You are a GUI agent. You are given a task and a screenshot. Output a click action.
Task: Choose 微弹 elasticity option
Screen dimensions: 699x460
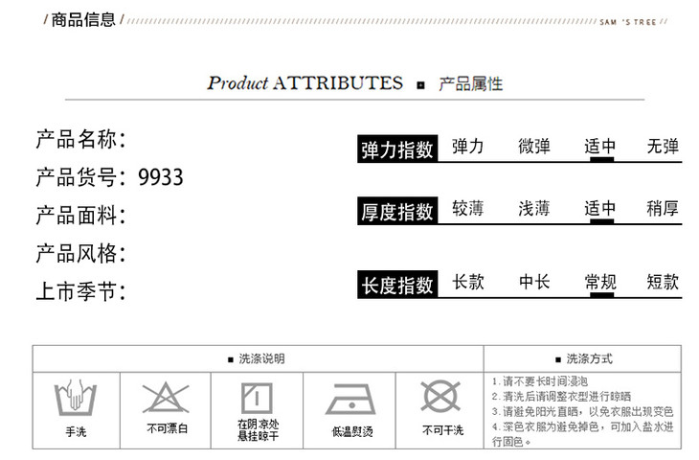pos(534,147)
